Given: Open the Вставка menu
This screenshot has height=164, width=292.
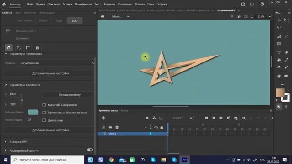Looking at the screenshot, I should pos(67,4).
